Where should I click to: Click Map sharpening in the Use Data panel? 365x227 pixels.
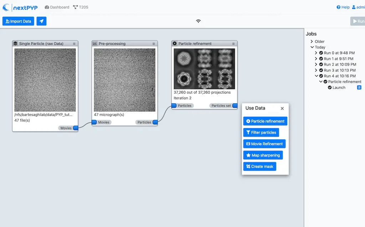tap(263, 155)
